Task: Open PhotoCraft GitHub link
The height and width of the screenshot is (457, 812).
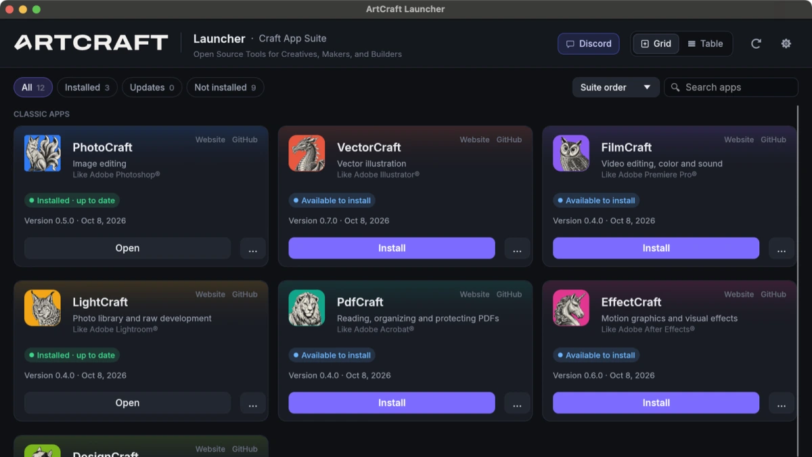Action: pyautogui.click(x=245, y=139)
